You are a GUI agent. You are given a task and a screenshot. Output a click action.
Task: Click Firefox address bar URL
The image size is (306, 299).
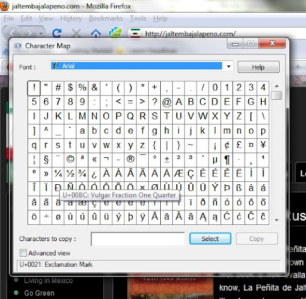coord(191,33)
